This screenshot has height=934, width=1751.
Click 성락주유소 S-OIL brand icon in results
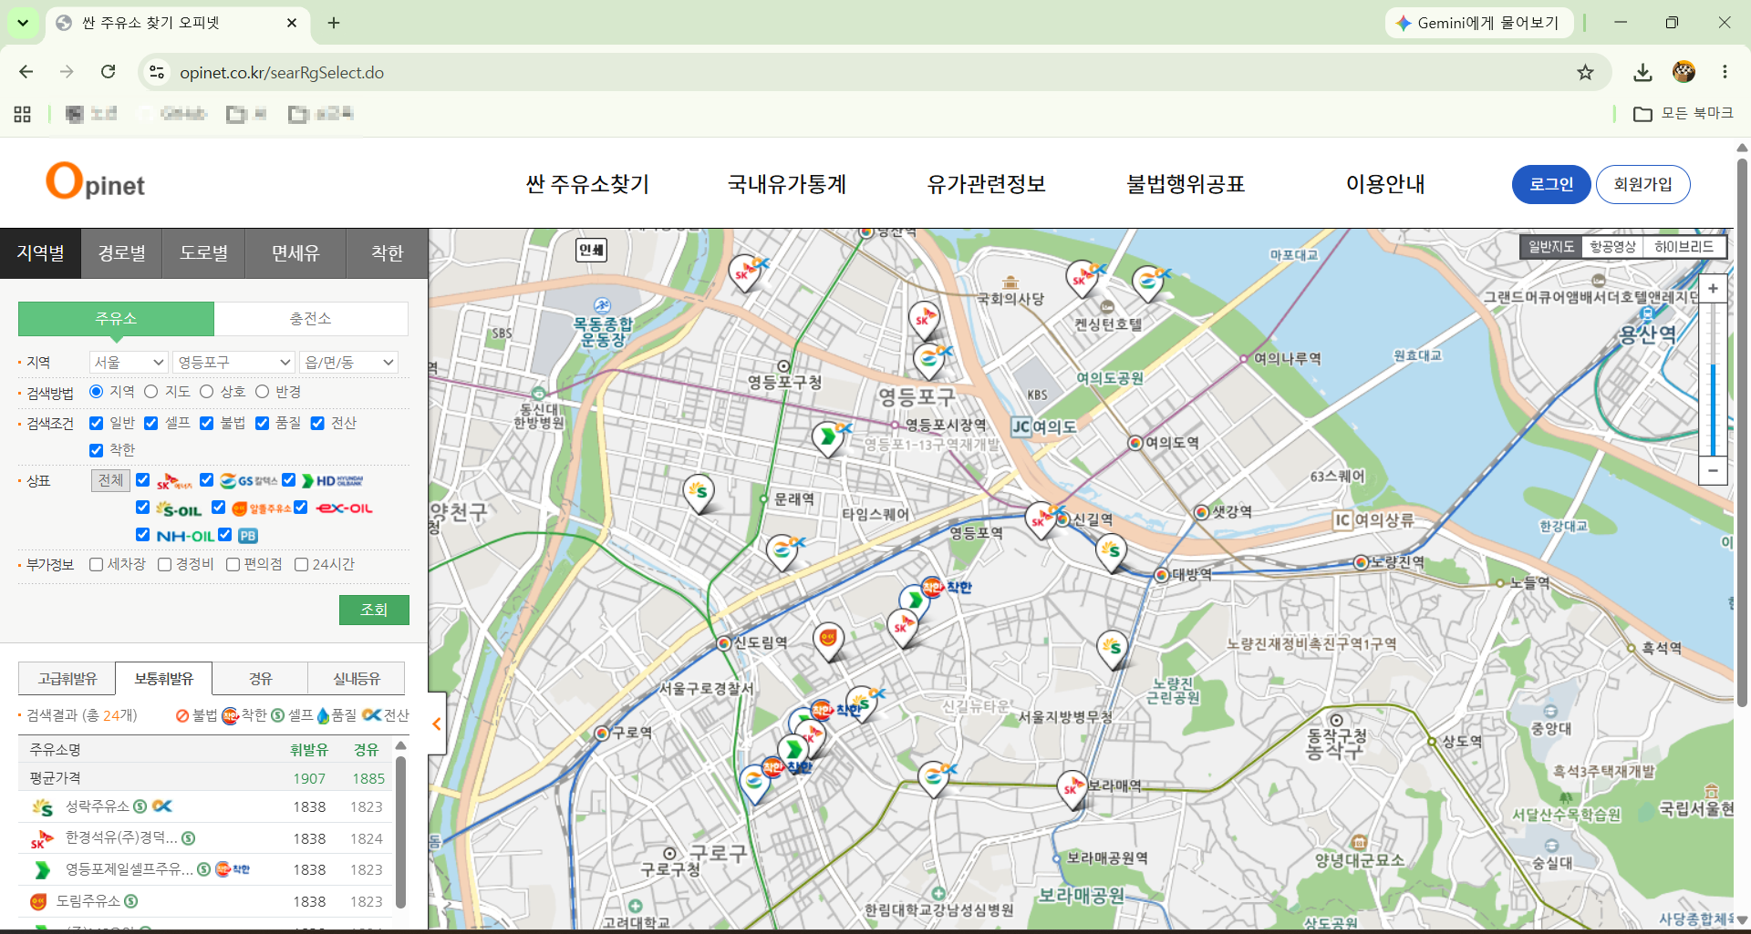tap(42, 807)
